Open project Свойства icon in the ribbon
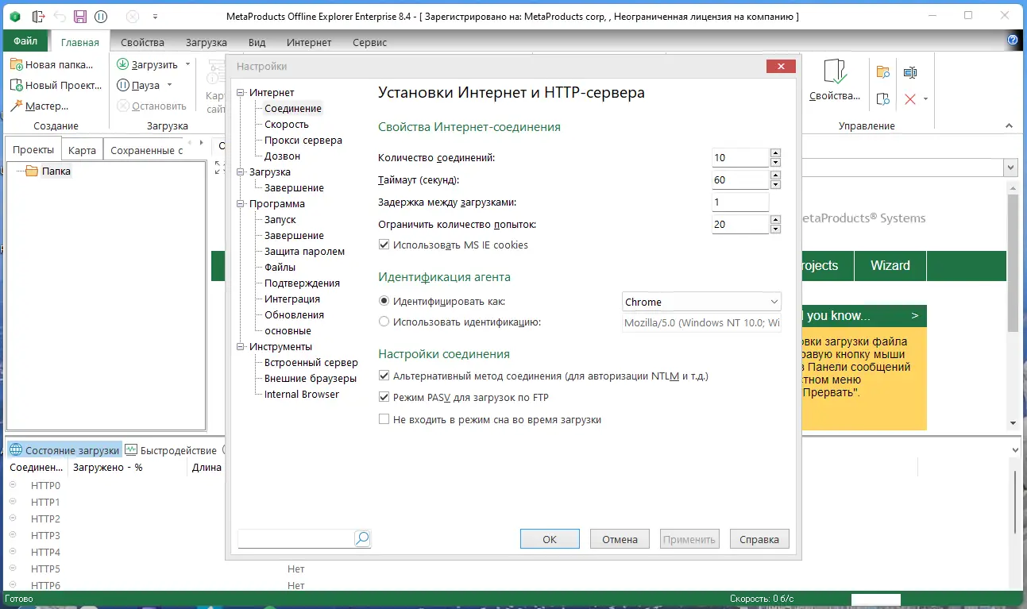The height and width of the screenshot is (609, 1027). click(834, 72)
